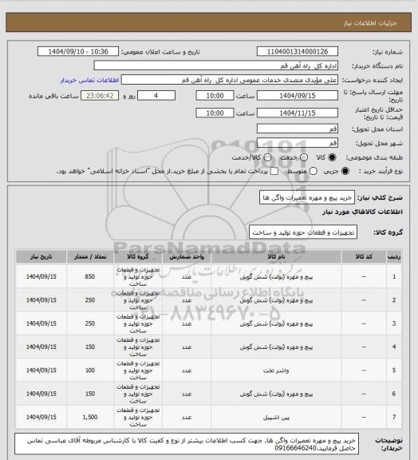Click the need date in row 3
This screenshot has width=418, height=460.
click(x=41, y=323)
